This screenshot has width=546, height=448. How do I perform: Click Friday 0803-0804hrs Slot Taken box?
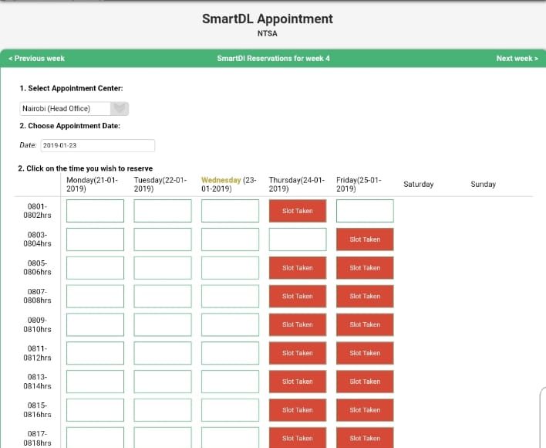tap(365, 239)
